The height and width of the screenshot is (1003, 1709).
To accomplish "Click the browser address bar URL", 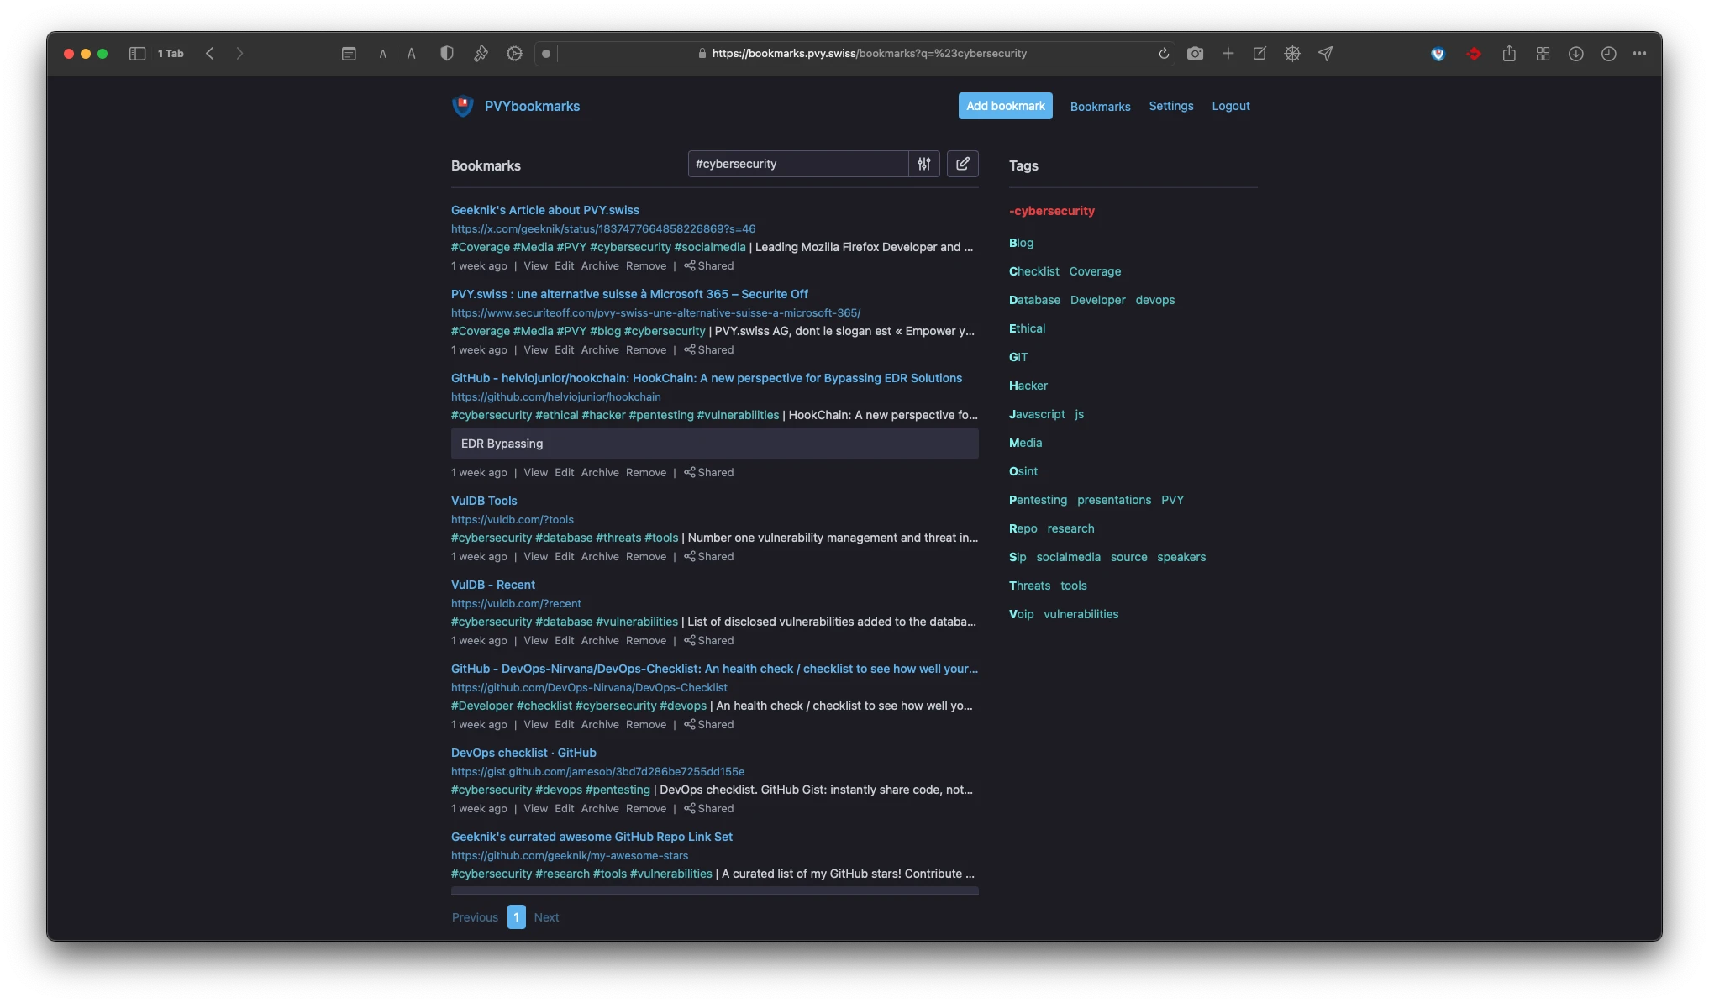I will (869, 54).
